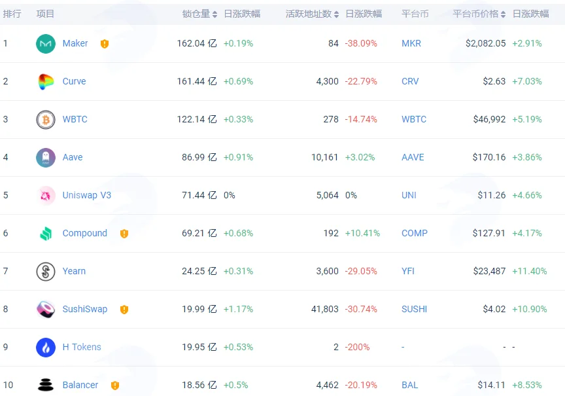Click the SUSHI platform token link

(x=415, y=309)
